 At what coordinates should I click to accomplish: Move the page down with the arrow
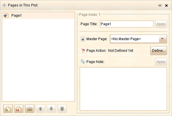click(51, 109)
